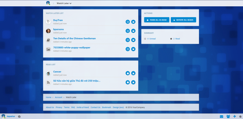Remove the 7033885-white-puppy-wallpaper item

pyautogui.click(x=133, y=49)
